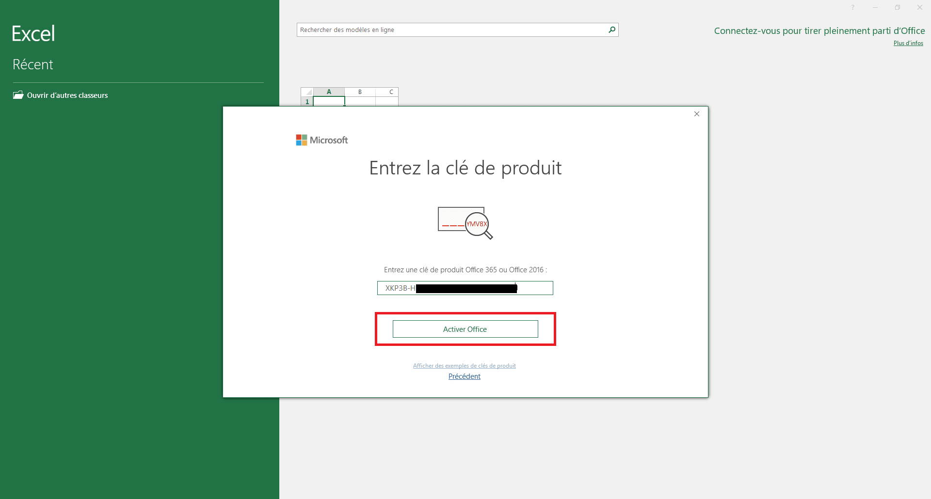Click the folder icon next to Ouvrir d'autres classeurs
Viewport: 931px width, 499px height.
(17, 95)
